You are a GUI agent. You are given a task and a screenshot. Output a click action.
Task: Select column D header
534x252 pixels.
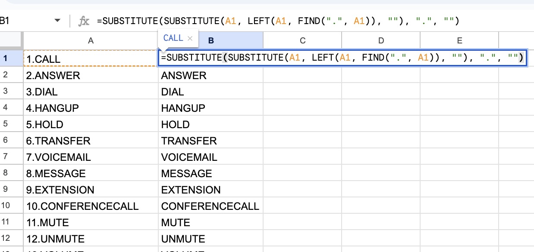point(381,40)
